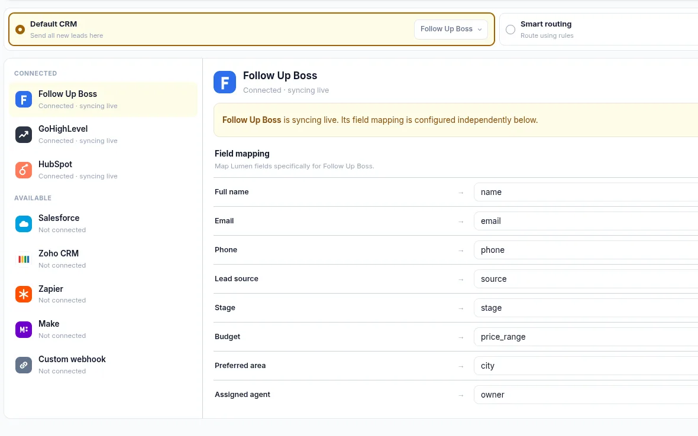Click the HubSpot orange icon
The height and width of the screenshot is (436, 698).
click(24, 170)
